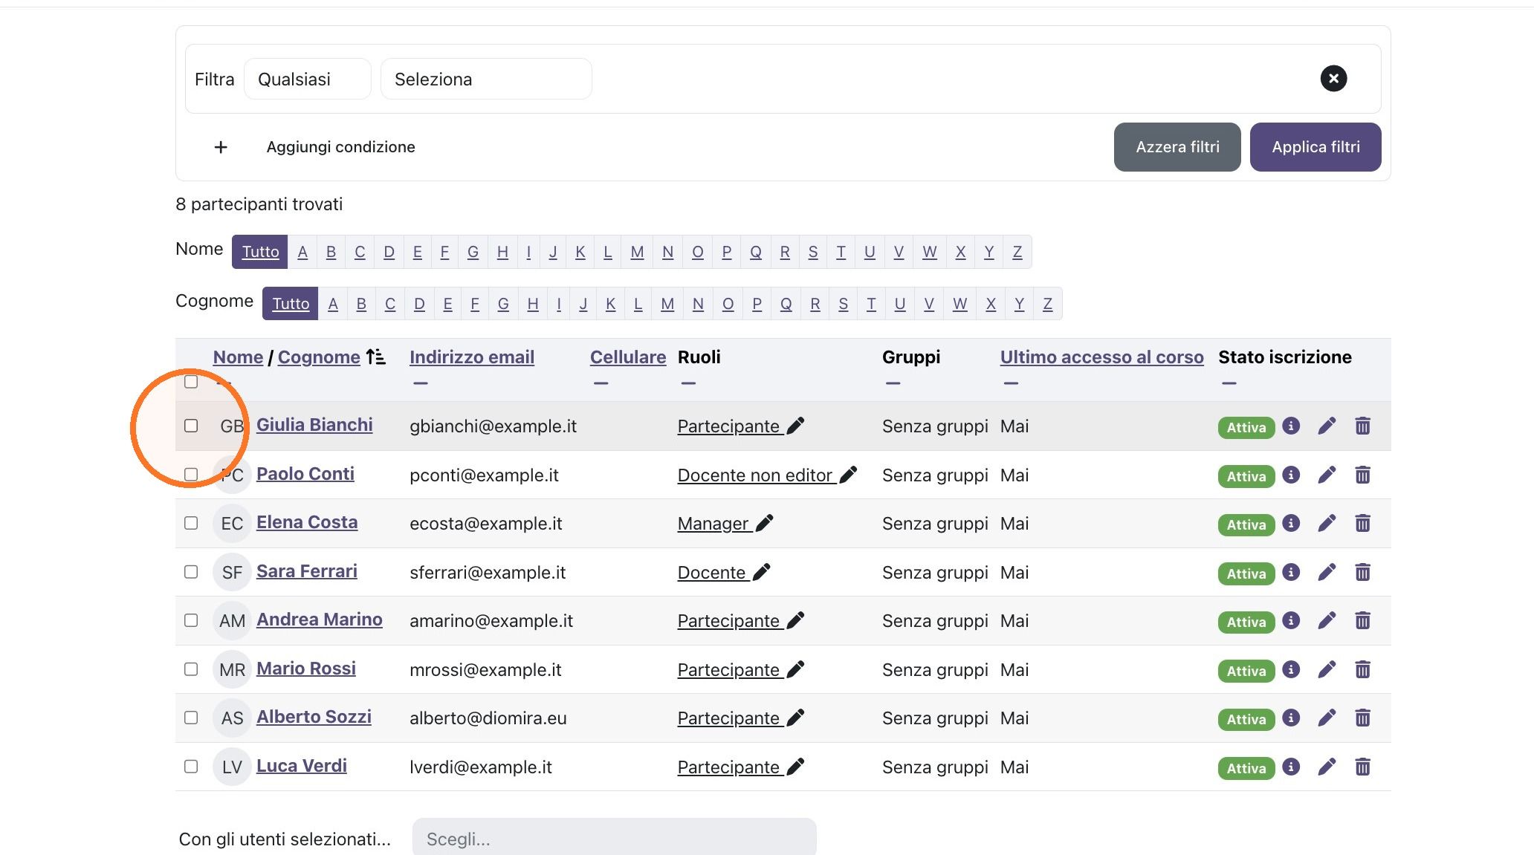The height and width of the screenshot is (855, 1534).
Task: Select Mario Rossi's row checkbox
Action: point(191,669)
